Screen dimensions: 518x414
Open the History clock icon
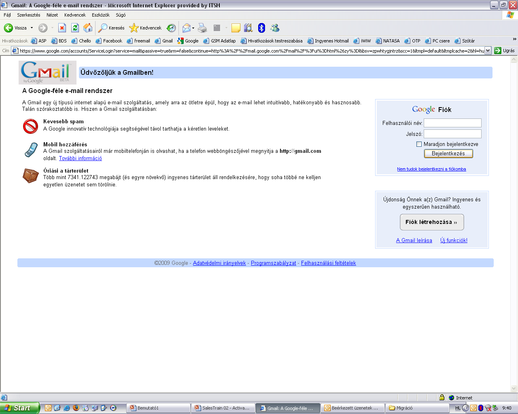click(171, 28)
